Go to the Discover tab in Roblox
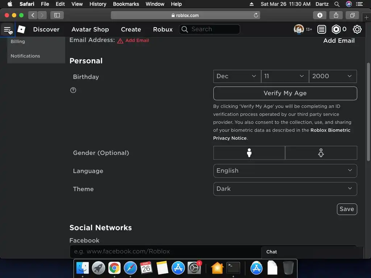 pos(46,29)
